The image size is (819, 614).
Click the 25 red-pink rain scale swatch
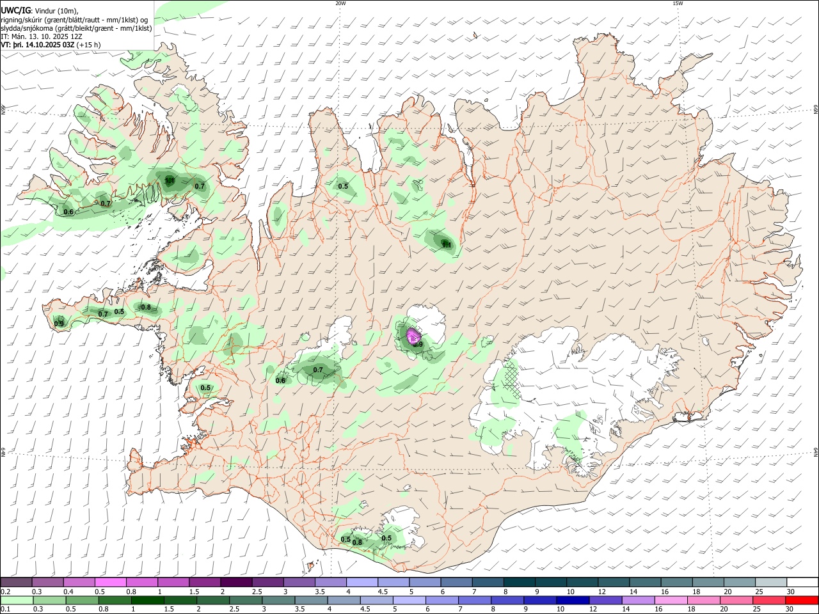click(770, 601)
